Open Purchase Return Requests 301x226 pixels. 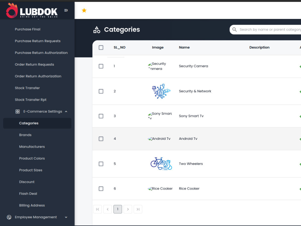point(38,41)
